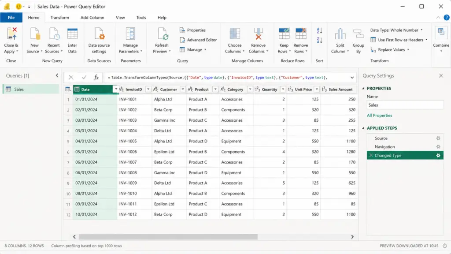Open the Product column filter dropdown
The image size is (451, 254).
click(215, 89)
